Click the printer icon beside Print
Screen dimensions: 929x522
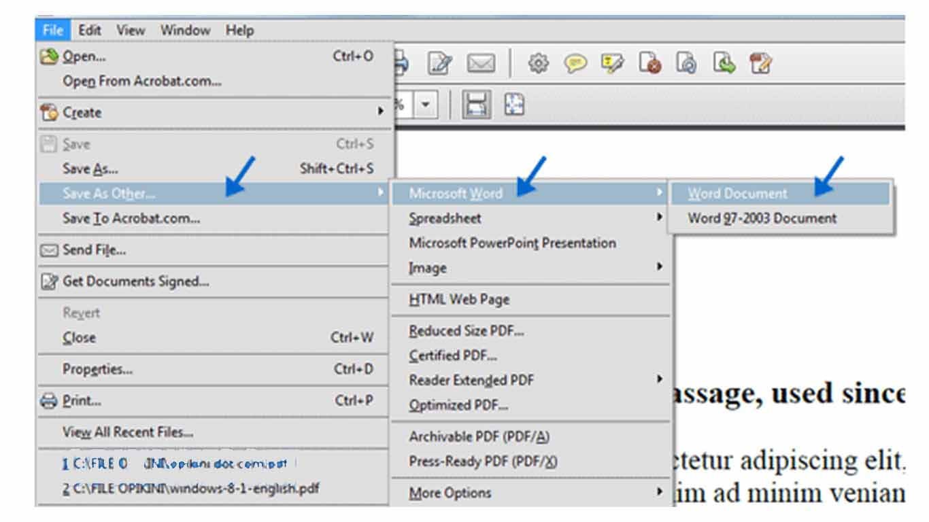click(50, 401)
